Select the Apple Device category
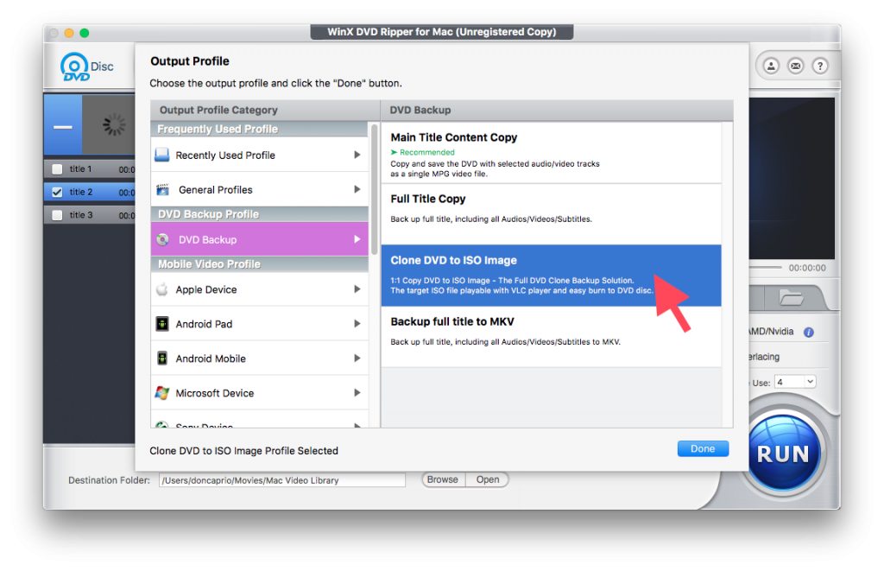The image size is (884, 571). (259, 289)
